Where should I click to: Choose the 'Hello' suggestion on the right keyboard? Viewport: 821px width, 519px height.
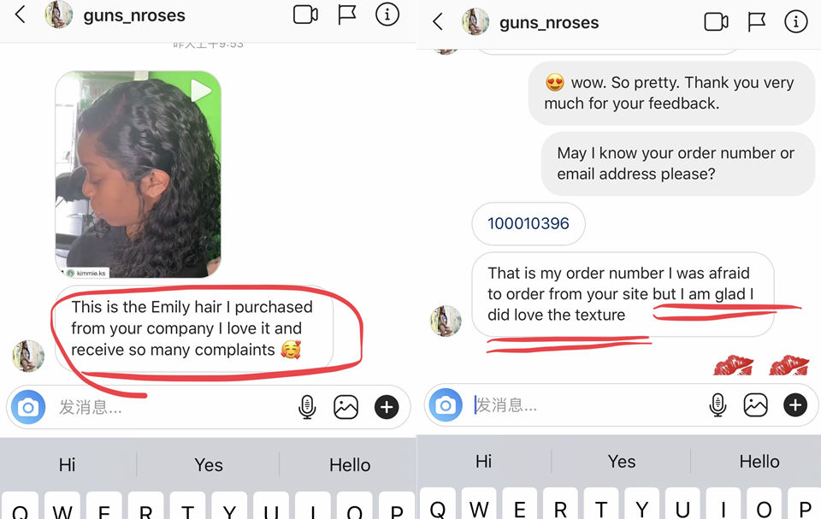click(759, 462)
